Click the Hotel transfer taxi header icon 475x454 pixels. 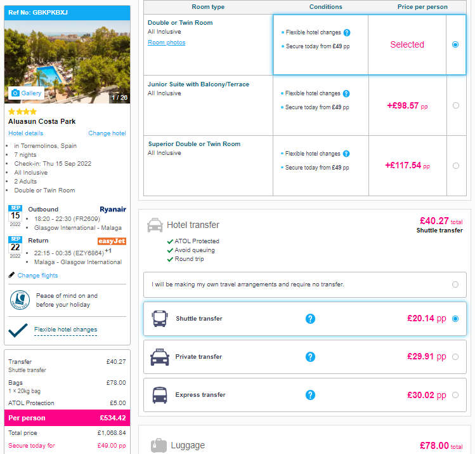coord(155,225)
